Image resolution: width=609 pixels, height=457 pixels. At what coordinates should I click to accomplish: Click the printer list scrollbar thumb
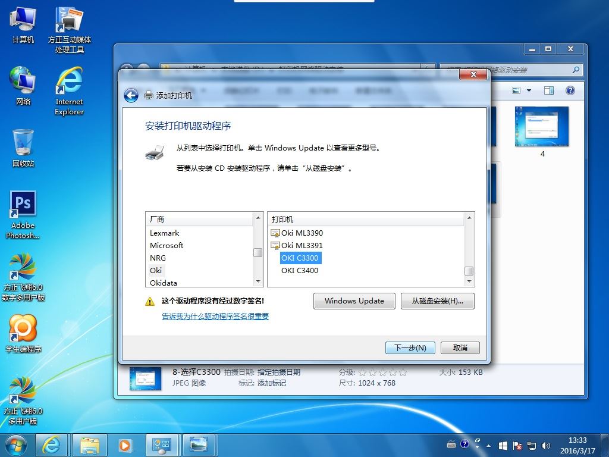coord(469,271)
